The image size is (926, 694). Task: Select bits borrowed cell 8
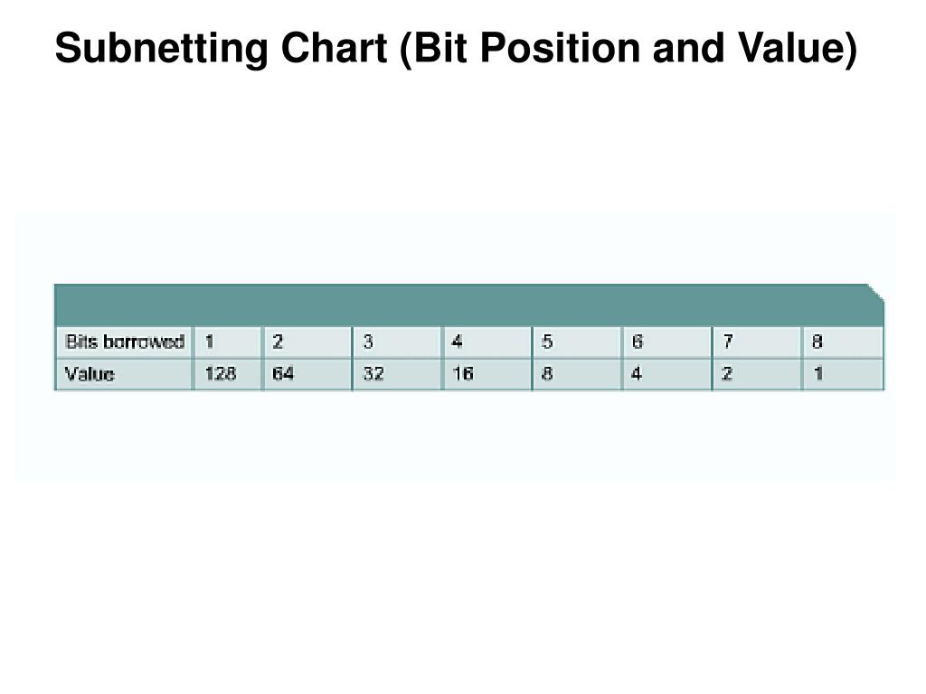tap(844, 342)
